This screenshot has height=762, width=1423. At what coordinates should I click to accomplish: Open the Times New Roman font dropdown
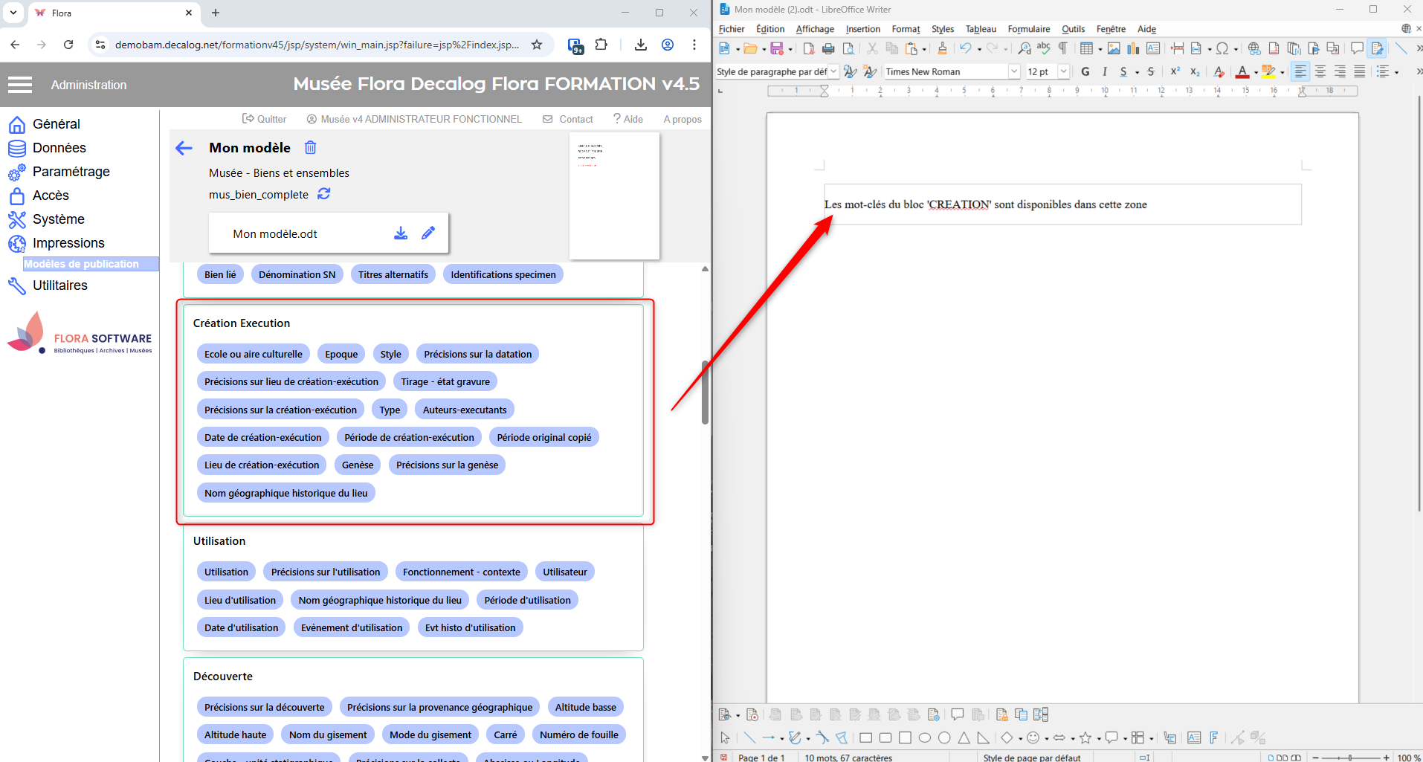(1013, 72)
